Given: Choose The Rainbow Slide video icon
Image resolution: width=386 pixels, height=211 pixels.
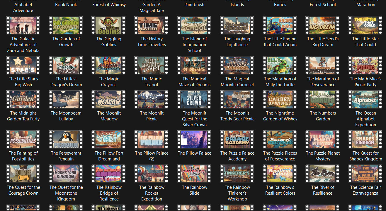Looking at the screenshot, I should (194, 174).
